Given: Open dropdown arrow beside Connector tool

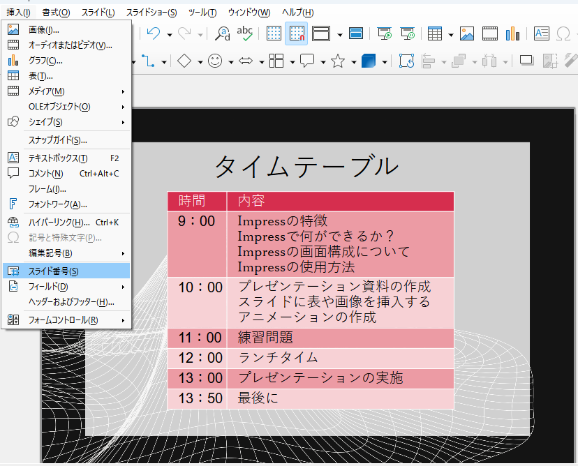Looking at the screenshot, I should pos(164,62).
